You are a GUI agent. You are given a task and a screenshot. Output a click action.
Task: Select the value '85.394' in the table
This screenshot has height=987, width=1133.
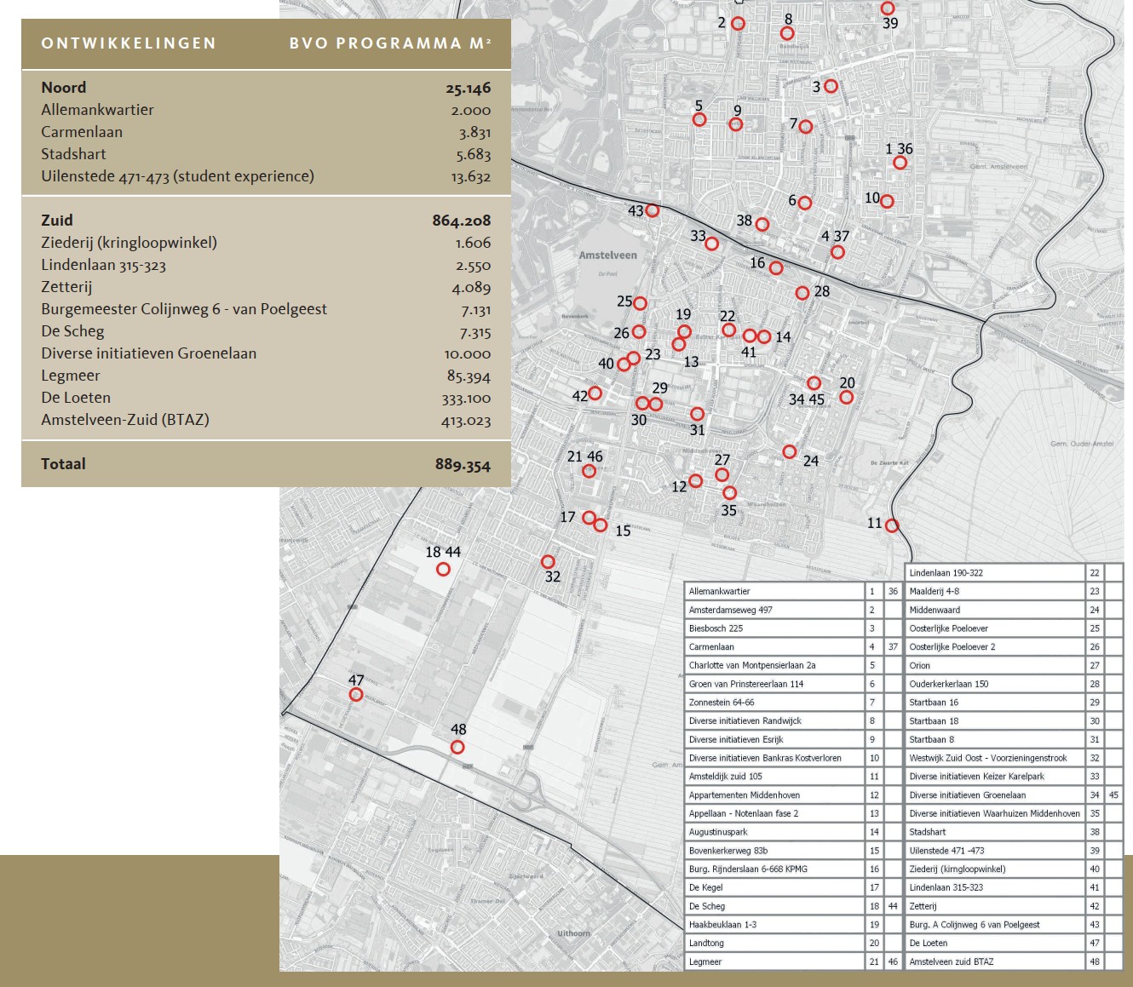[469, 376]
